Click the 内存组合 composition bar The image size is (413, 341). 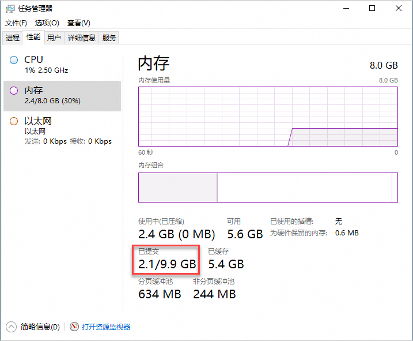point(268,188)
